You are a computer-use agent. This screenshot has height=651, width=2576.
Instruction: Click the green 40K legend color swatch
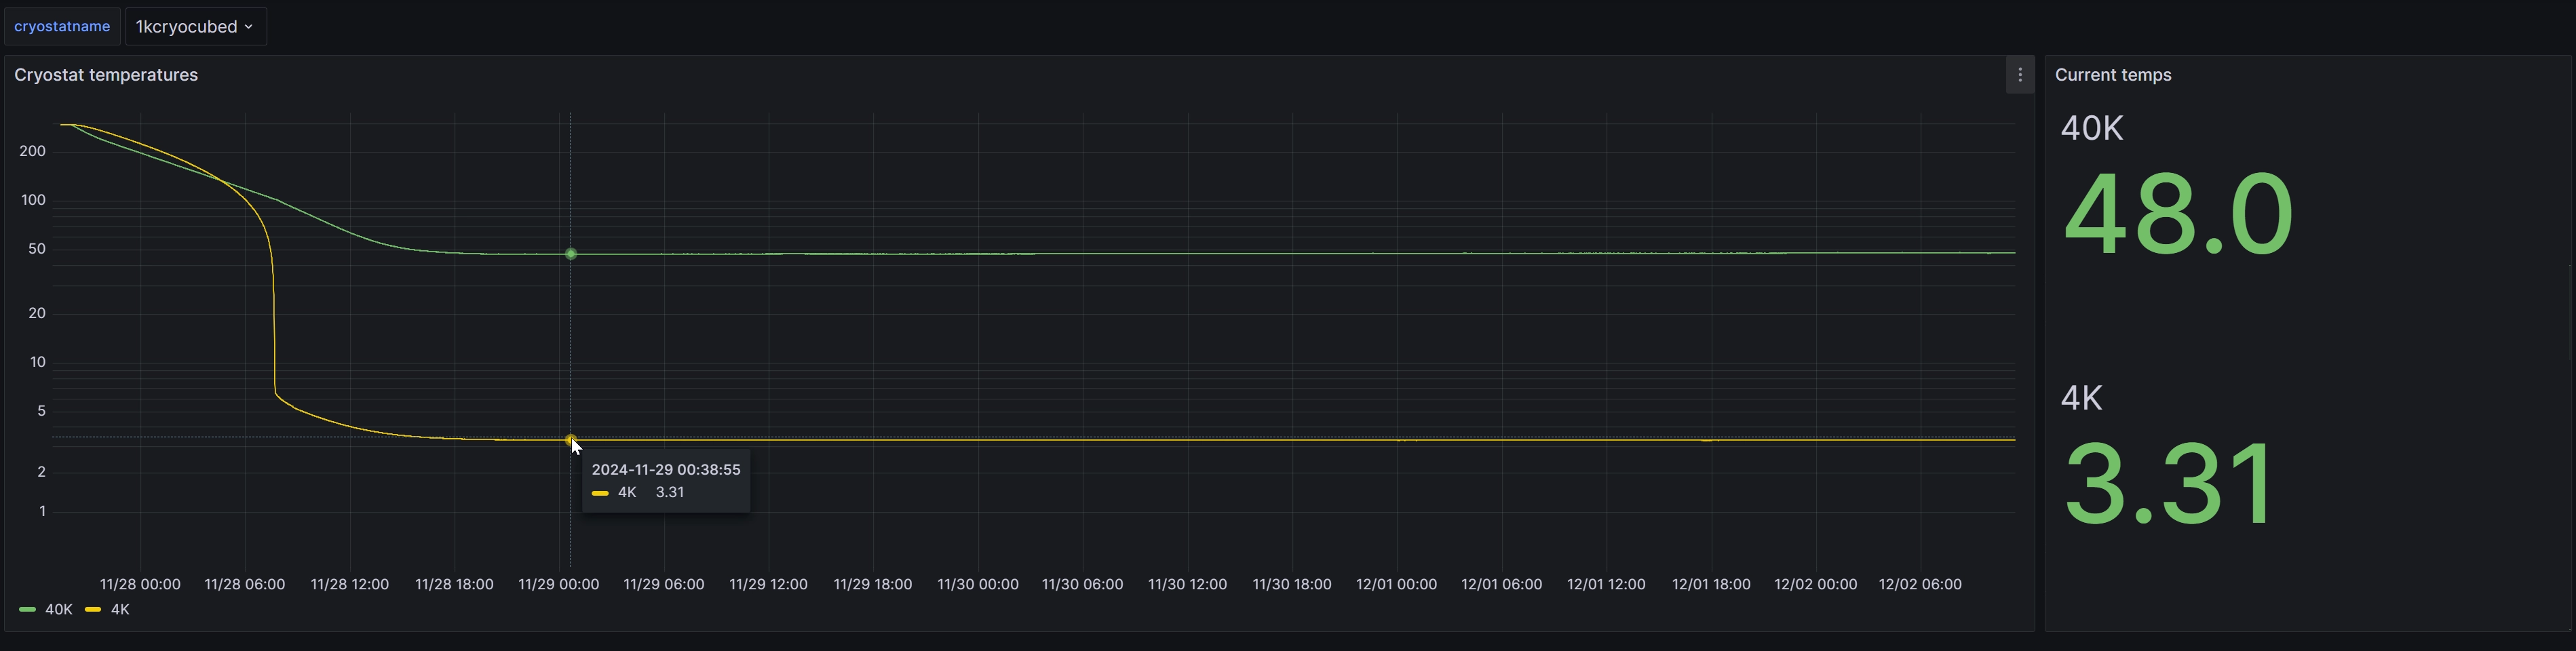(x=28, y=609)
